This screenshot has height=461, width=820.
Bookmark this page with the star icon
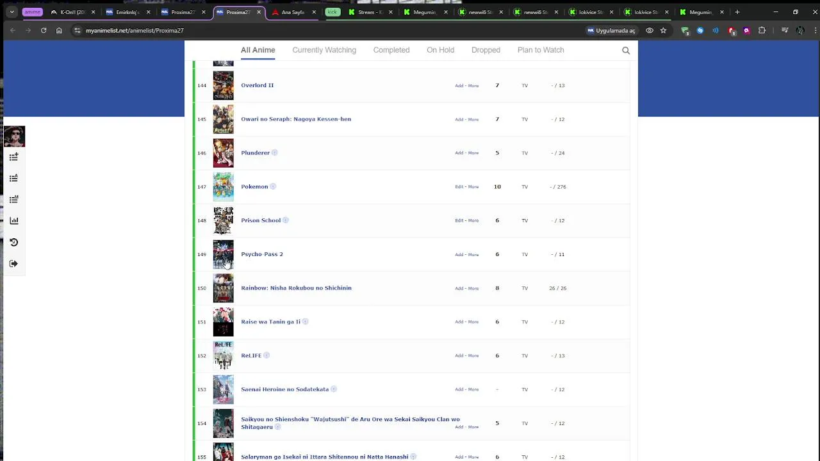pyautogui.click(x=663, y=30)
